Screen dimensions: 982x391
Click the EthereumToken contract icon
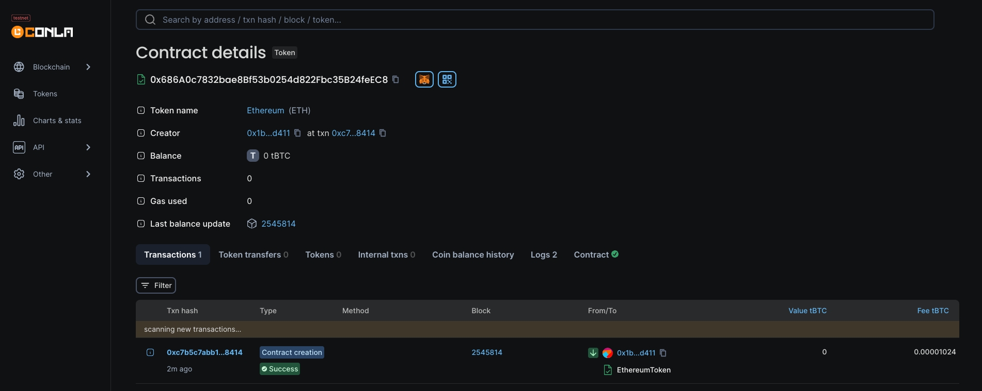coord(608,370)
